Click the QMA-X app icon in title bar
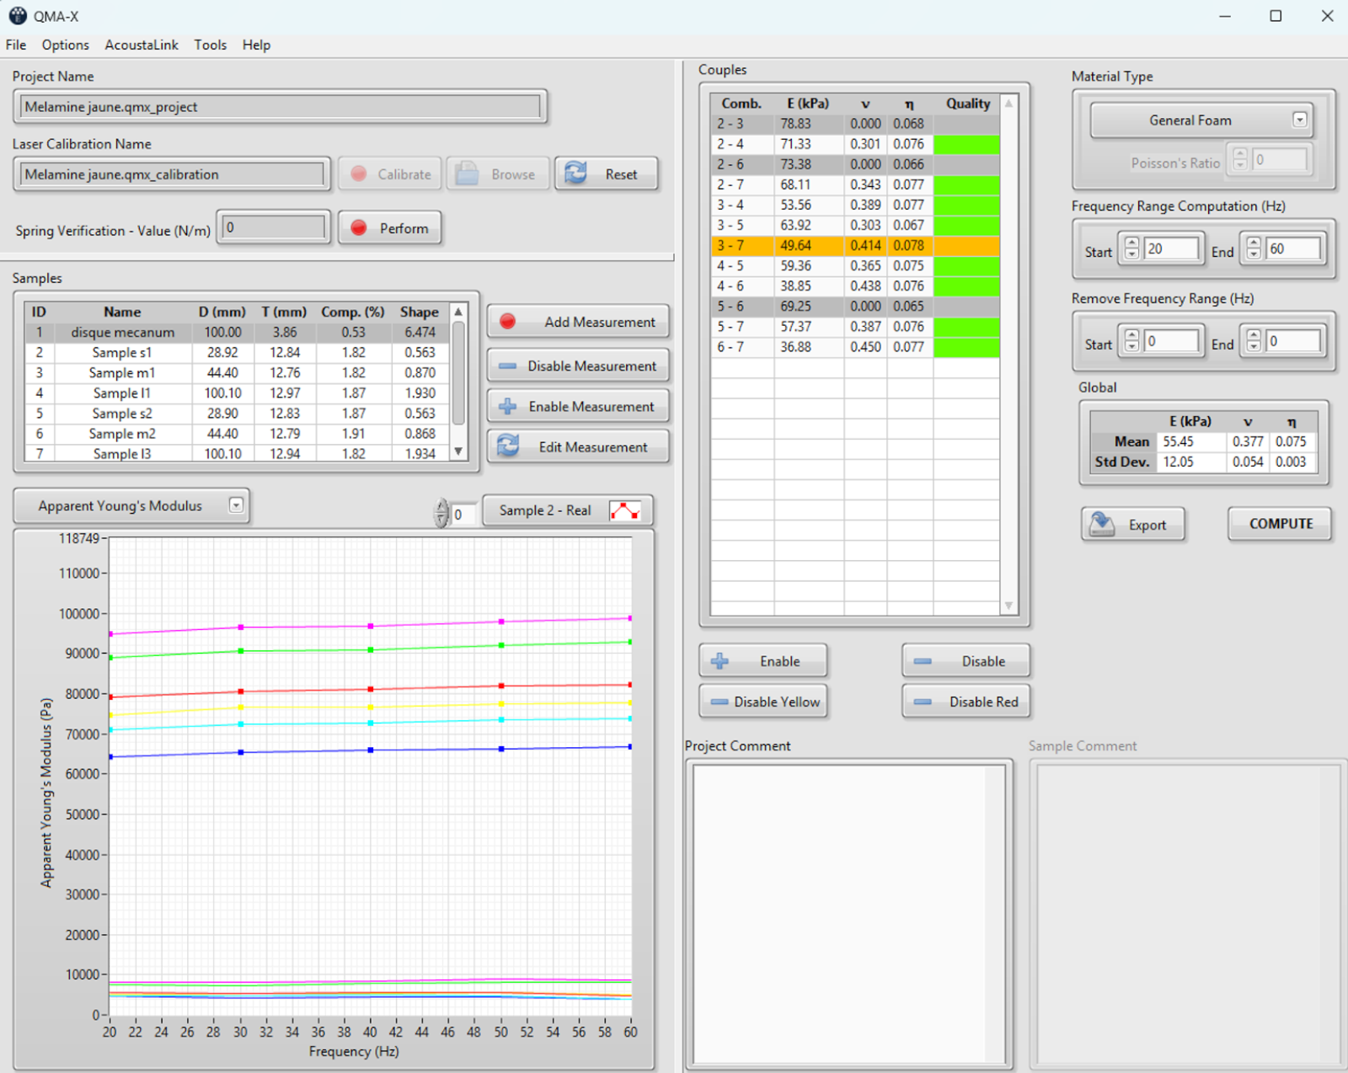The height and width of the screenshot is (1073, 1348). tap(17, 15)
